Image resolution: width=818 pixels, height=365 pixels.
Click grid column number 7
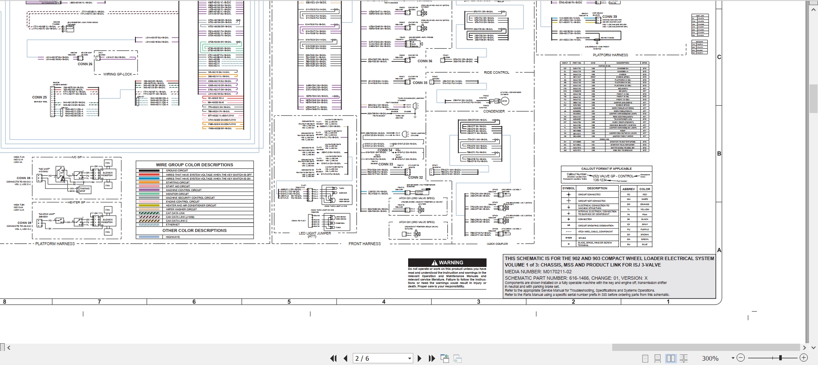pos(99,302)
